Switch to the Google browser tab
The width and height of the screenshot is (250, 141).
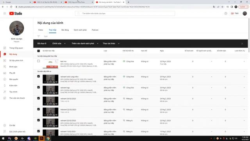[x=16, y=2]
